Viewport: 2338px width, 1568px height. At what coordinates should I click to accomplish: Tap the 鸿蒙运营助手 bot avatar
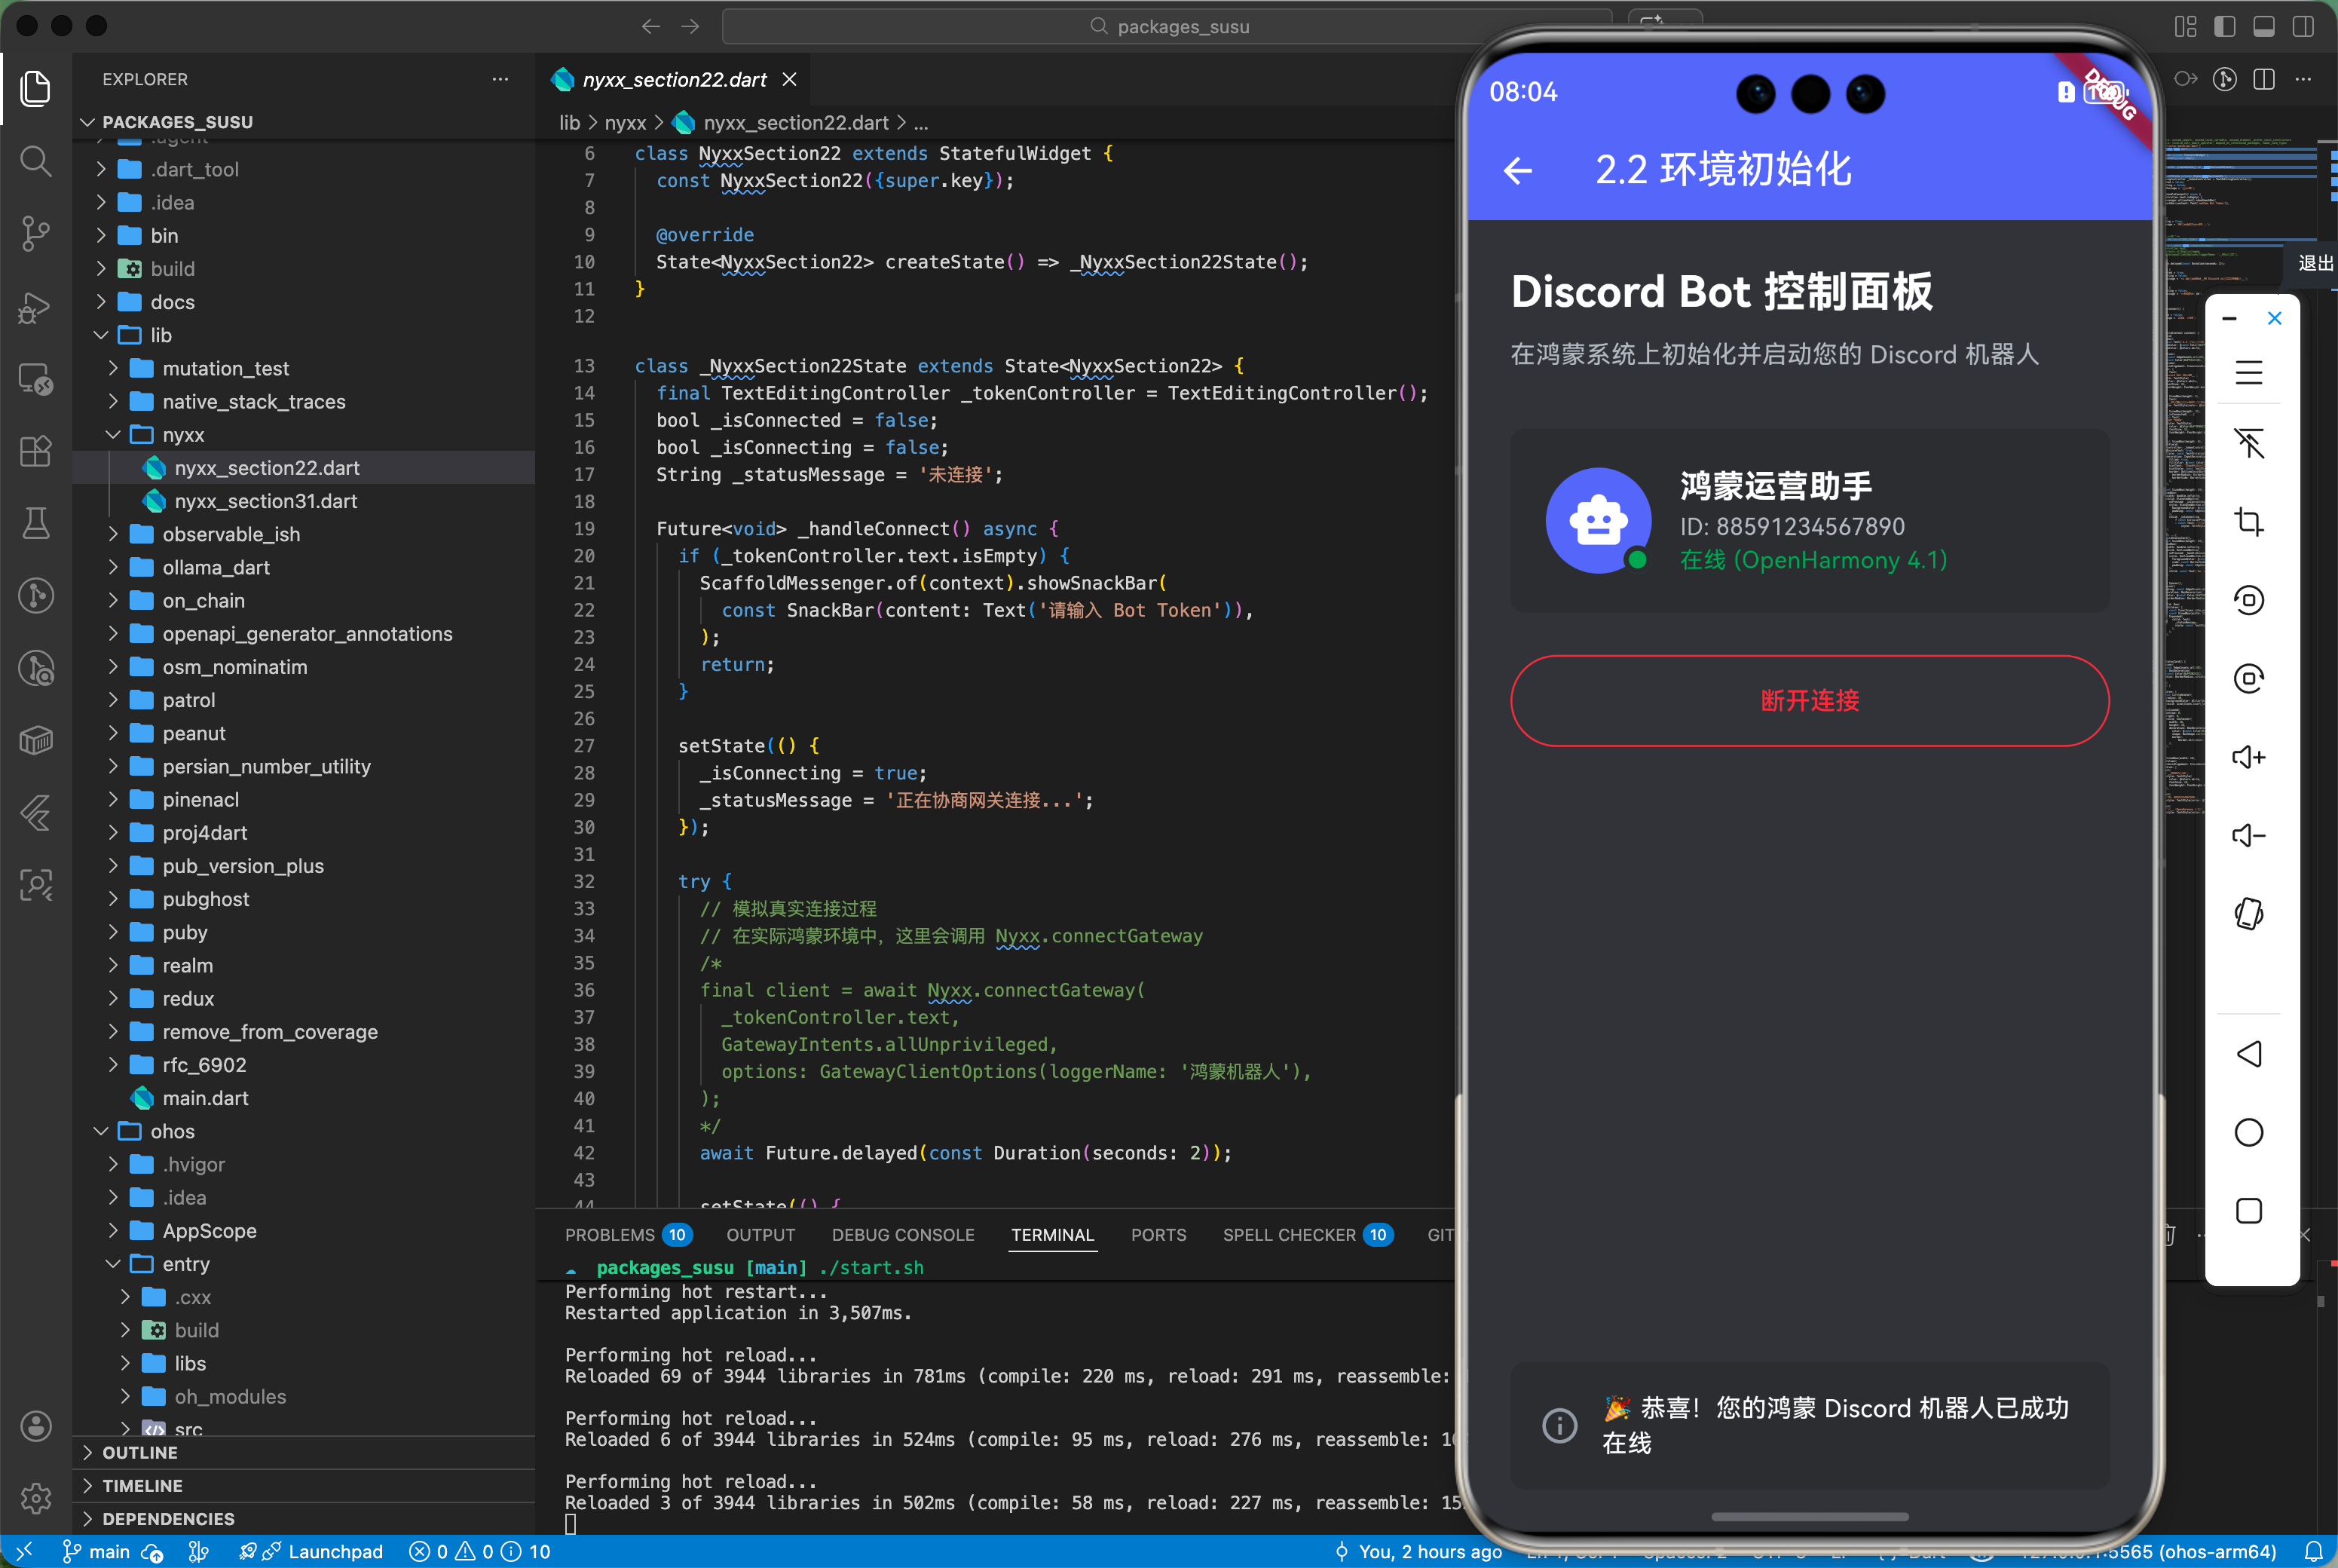[x=1599, y=520]
